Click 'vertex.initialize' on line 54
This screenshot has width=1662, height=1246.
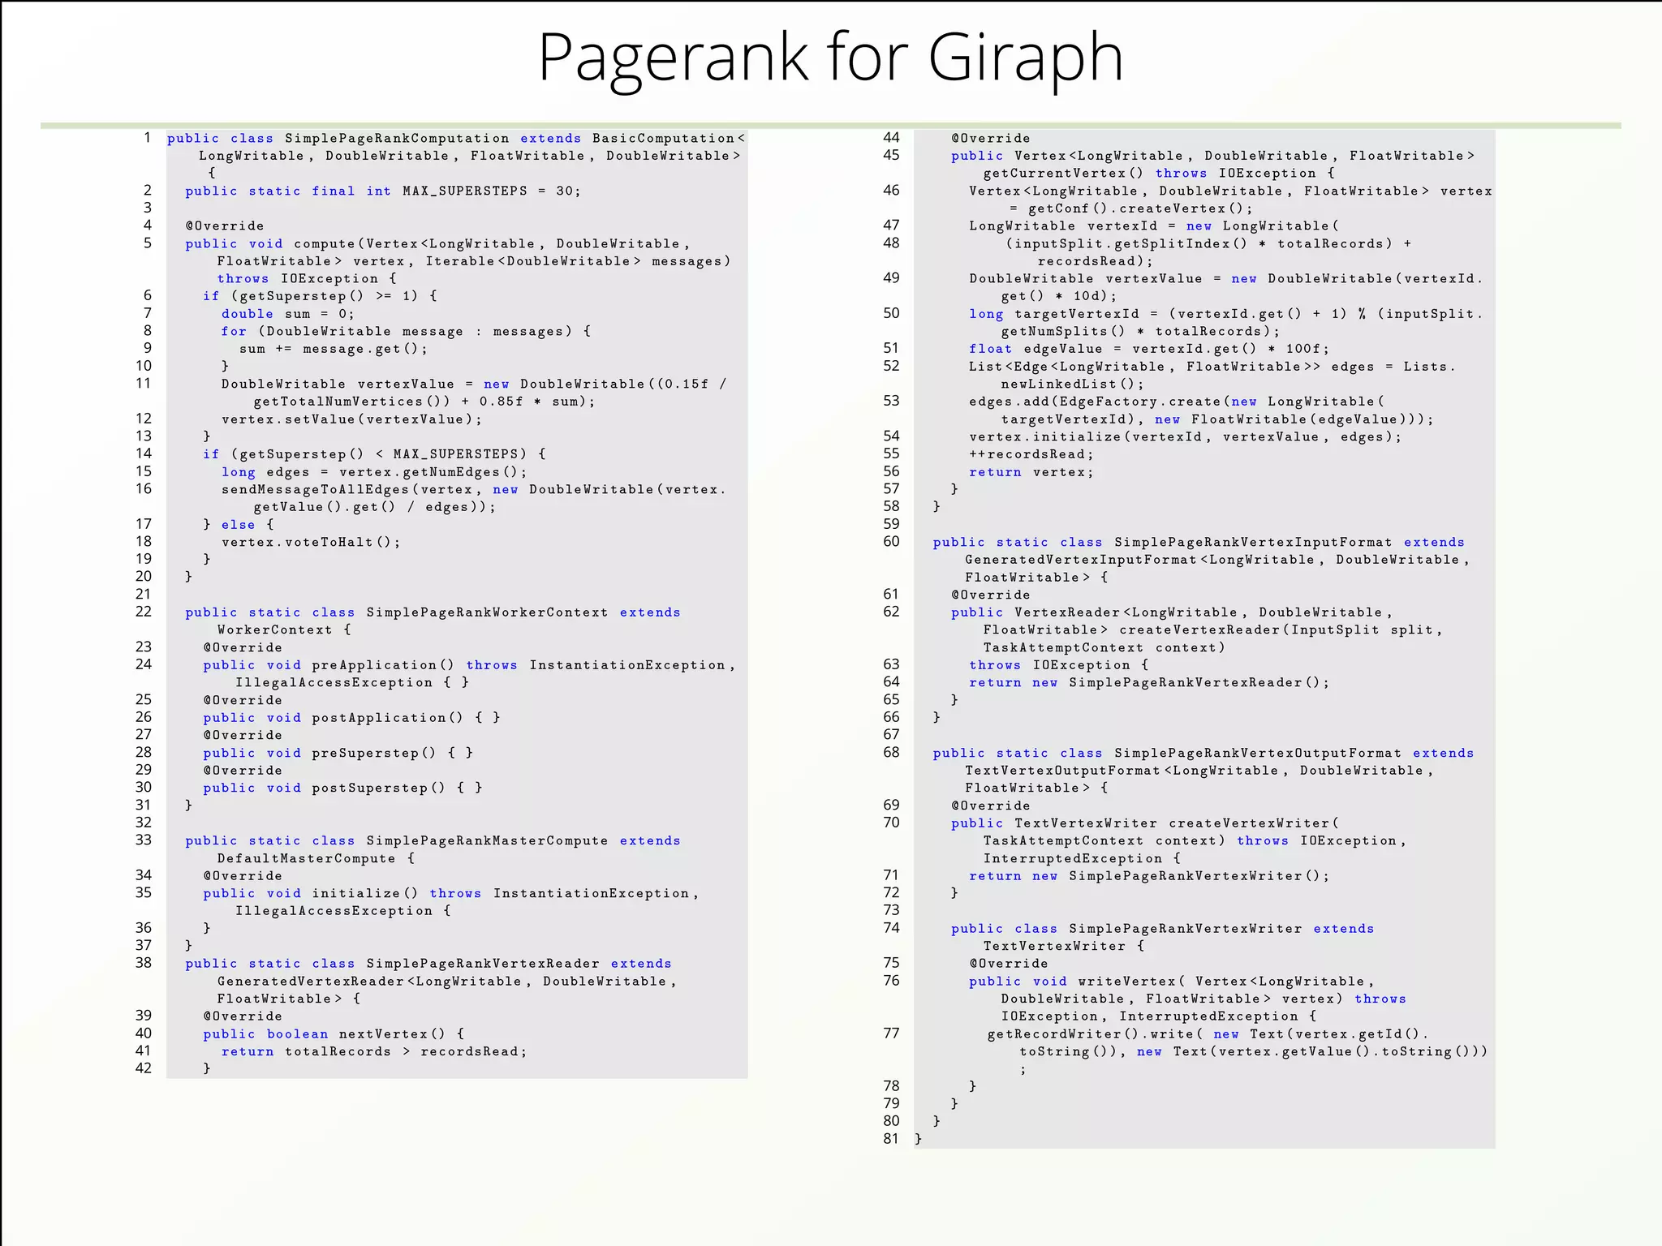[1045, 437]
